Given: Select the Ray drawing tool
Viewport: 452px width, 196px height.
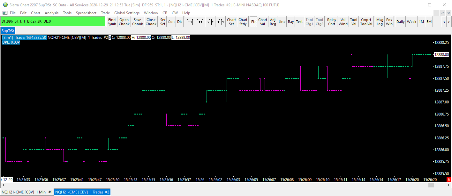Looking at the screenshot, I should (x=291, y=22).
